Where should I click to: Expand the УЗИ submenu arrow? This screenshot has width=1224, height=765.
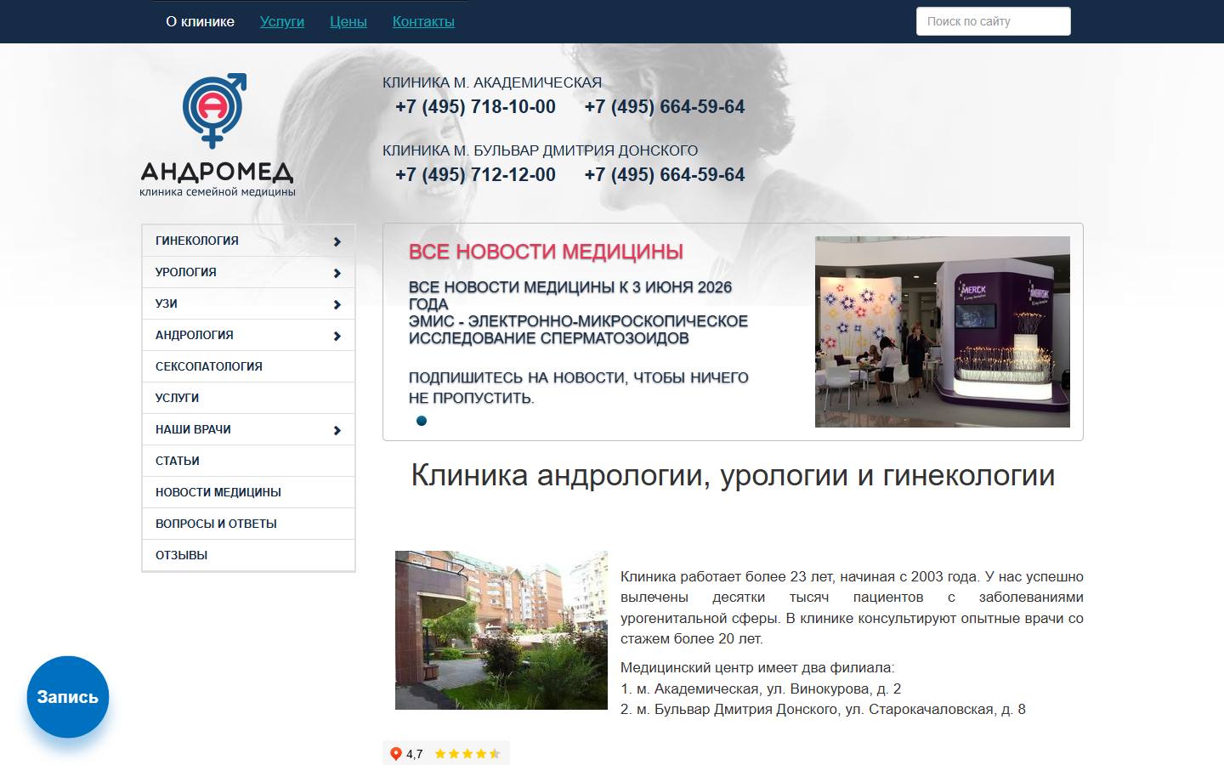coord(337,304)
